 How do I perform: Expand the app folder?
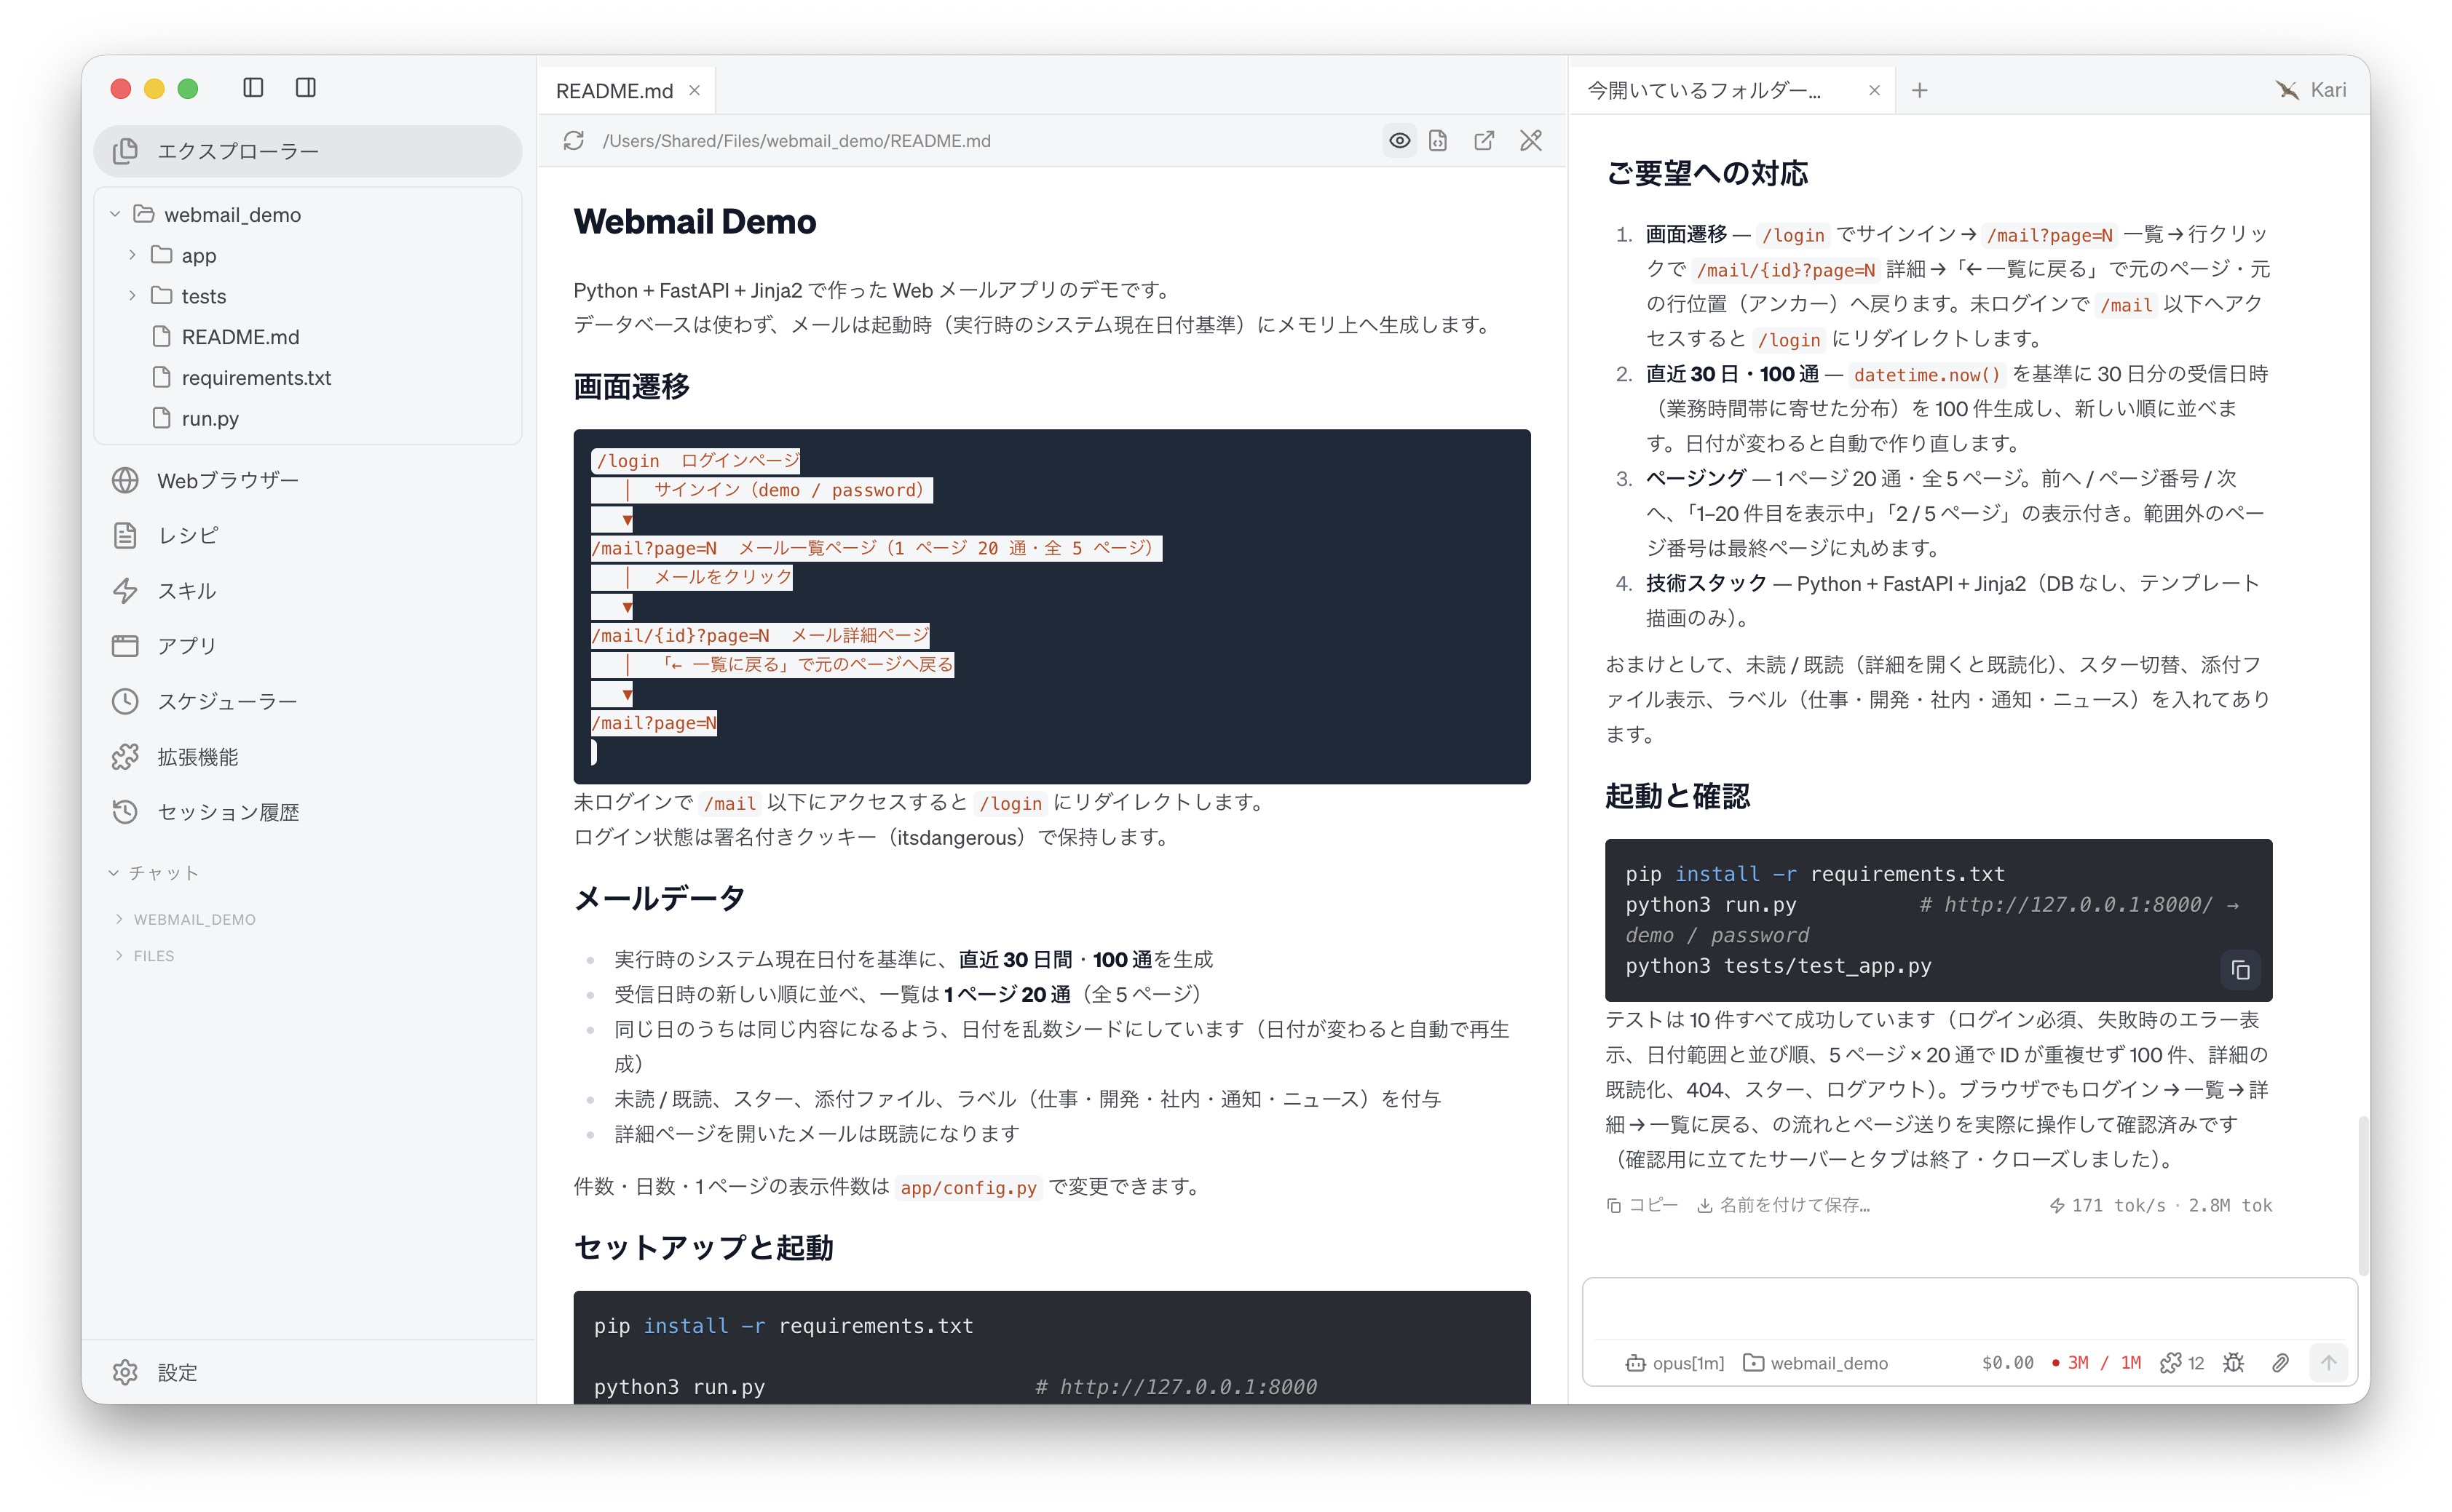click(x=132, y=256)
